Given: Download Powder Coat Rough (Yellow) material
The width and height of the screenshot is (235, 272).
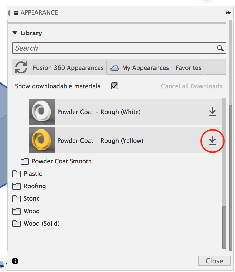Looking at the screenshot, I should click(212, 141).
